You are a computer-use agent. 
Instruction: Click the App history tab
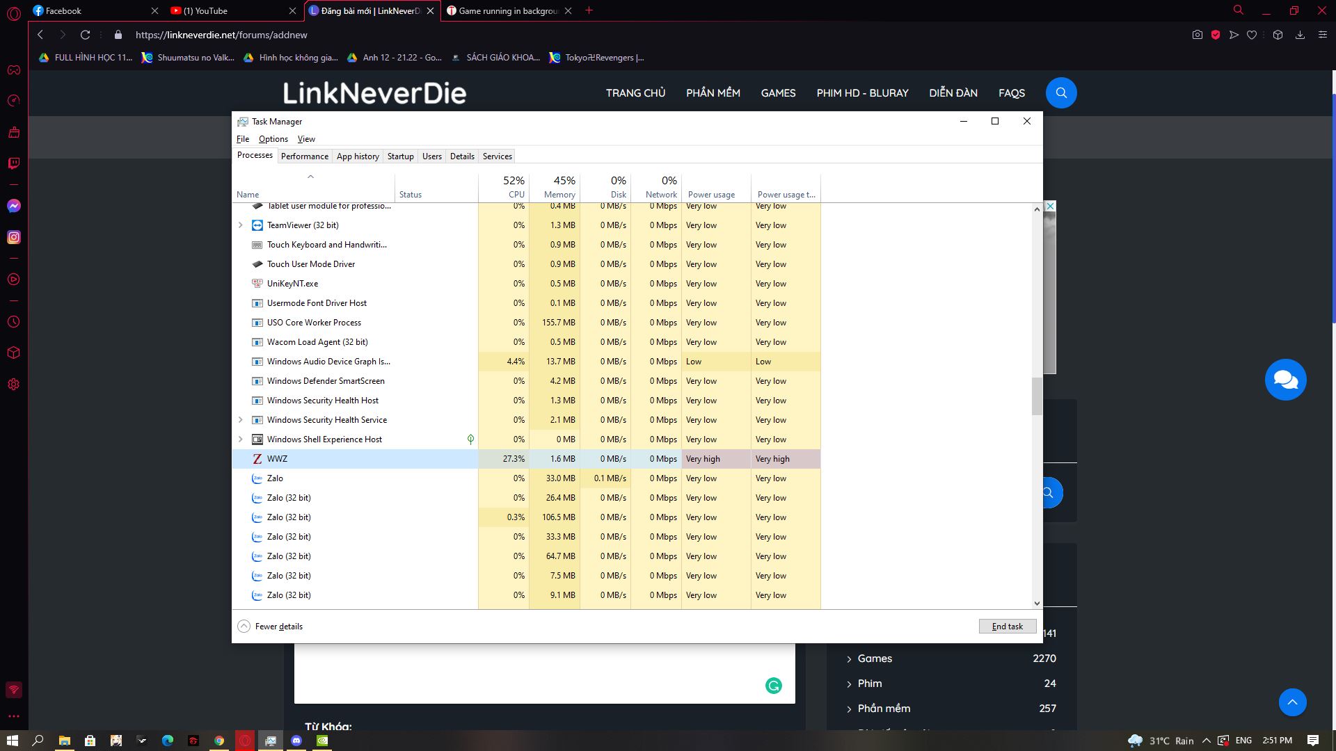point(358,156)
